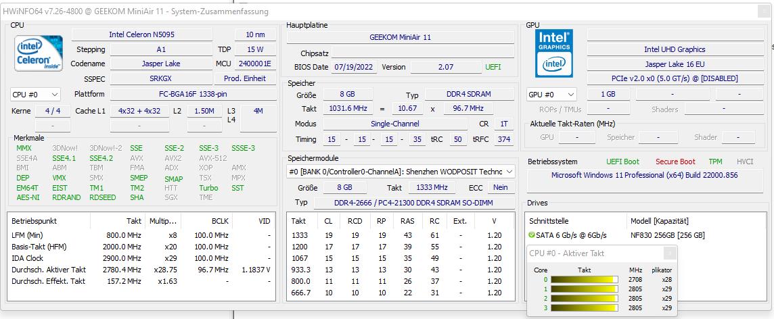The height and width of the screenshot is (319, 774).
Task: Click the Jasper Lake 16 EU field
Action: (675, 64)
